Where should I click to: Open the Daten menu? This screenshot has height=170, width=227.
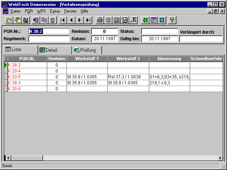pos(15,11)
